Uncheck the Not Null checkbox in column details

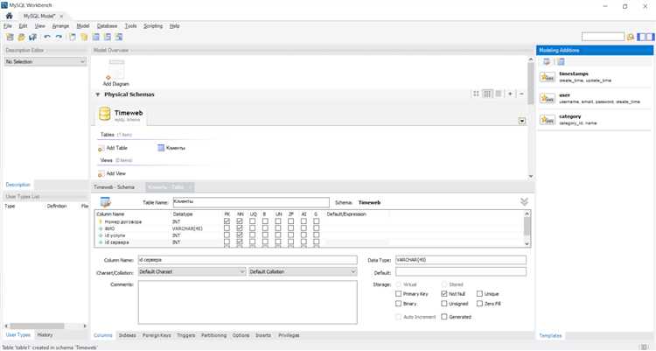pyautogui.click(x=444, y=294)
